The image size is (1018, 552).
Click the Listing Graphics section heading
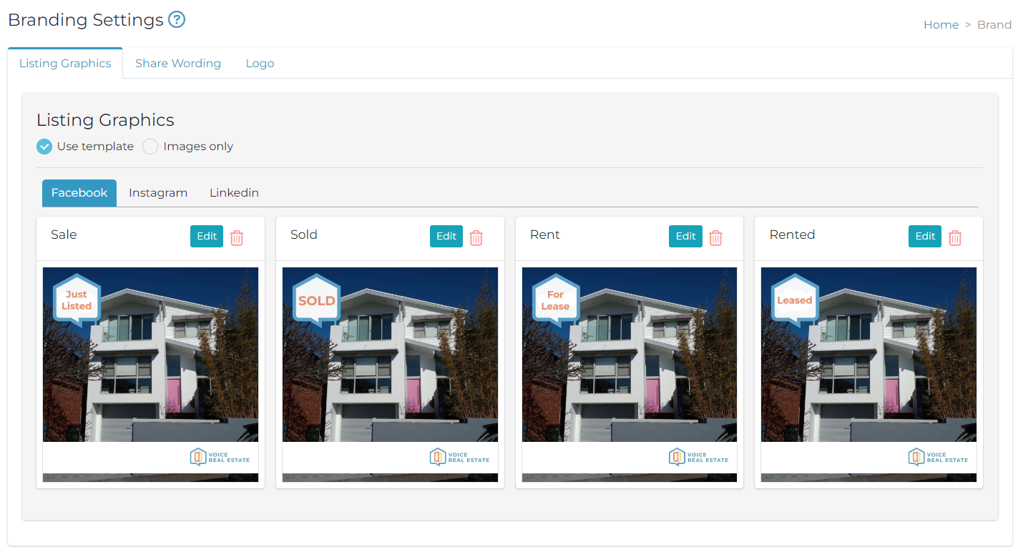tap(105, 120)
